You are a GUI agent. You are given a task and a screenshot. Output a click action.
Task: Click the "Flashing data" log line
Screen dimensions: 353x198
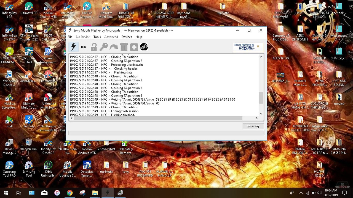coord(101,73)
